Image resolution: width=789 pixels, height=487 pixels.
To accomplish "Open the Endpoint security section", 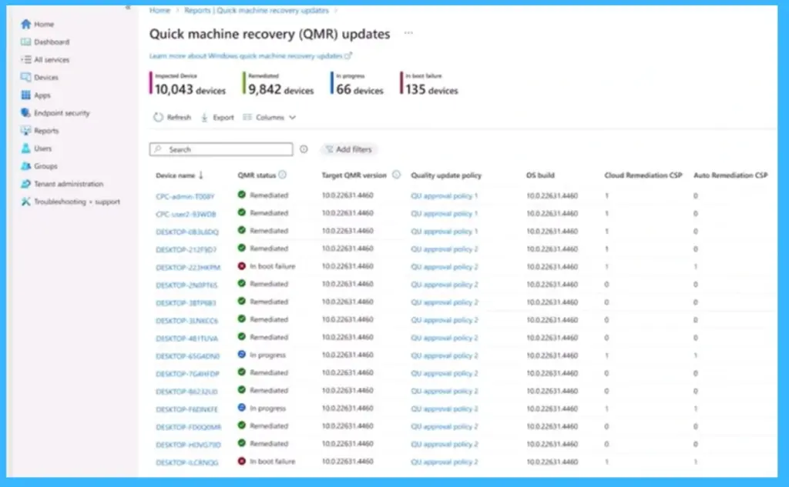I will [54, 112].
